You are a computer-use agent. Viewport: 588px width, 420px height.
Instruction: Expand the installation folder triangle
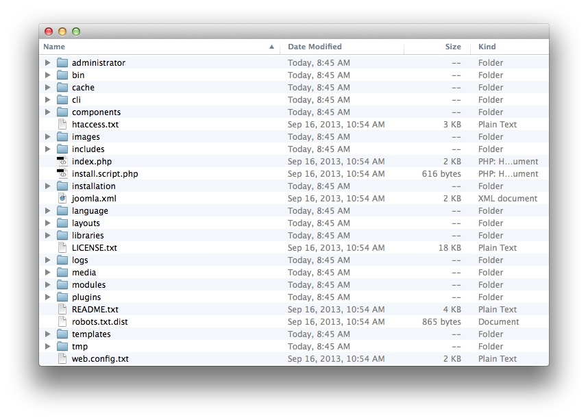click(47, 186)
